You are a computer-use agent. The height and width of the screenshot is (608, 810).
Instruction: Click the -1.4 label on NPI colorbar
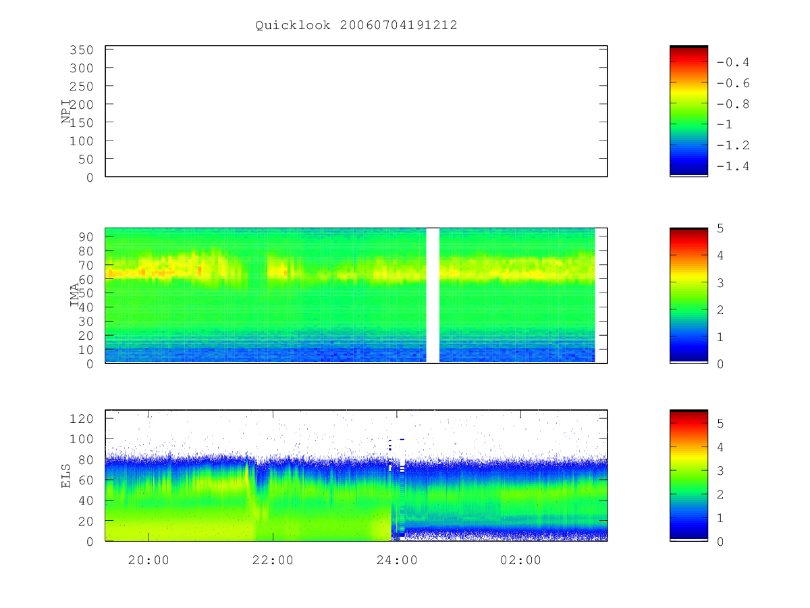(733, 166)
